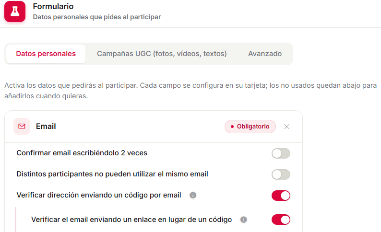The width and height of the screenshot is (381, 232).
Task: Click the 'Activa los datos que pedirás' description
Action: coord(190,91)
